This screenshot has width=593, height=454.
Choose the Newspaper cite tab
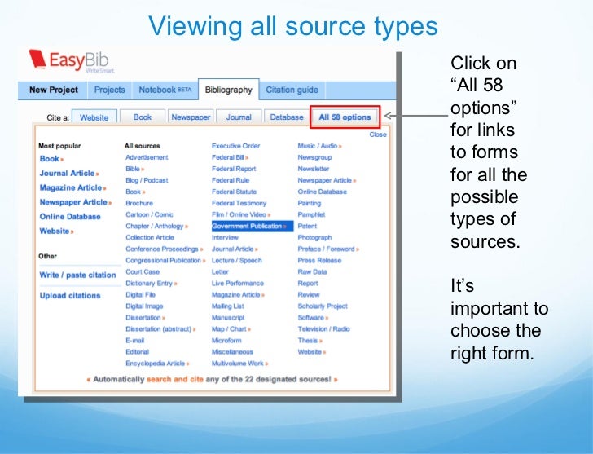pos(191,117)
